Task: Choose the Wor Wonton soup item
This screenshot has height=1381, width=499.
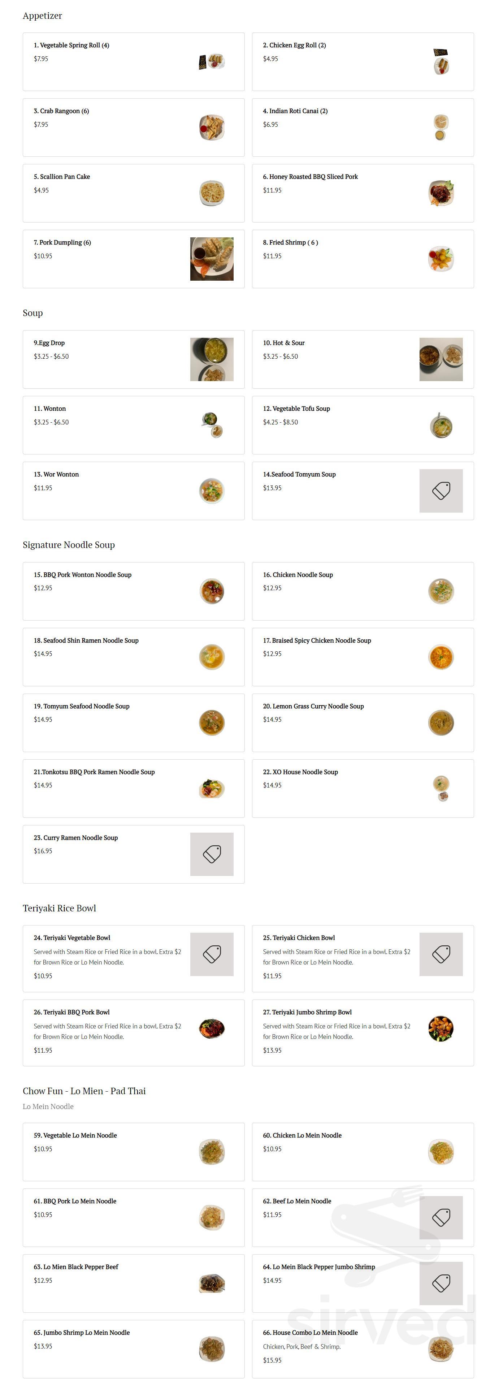Action: (x=56, y=474)
